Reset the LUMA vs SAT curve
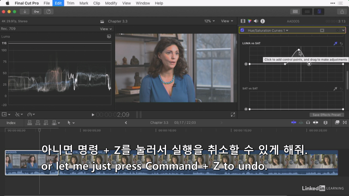Viewport: 349px width, 196px height. tap(341, 44)
